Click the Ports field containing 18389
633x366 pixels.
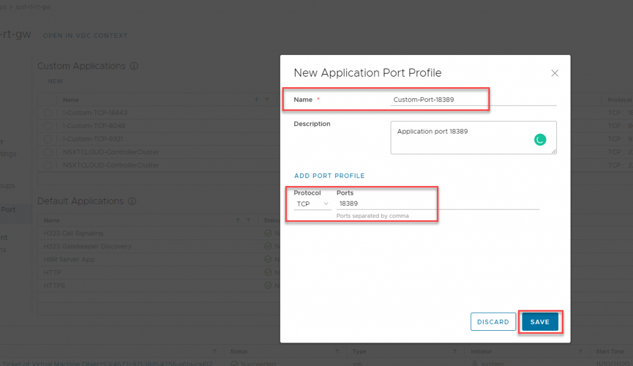[436, 204]
